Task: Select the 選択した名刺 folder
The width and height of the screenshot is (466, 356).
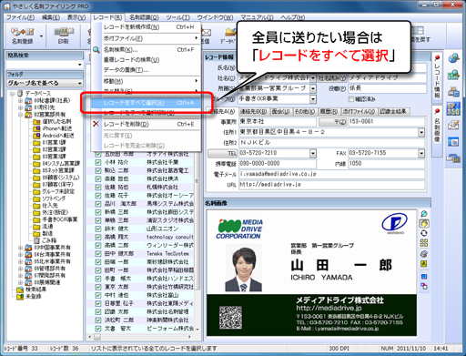Action: tap(53, 121)
